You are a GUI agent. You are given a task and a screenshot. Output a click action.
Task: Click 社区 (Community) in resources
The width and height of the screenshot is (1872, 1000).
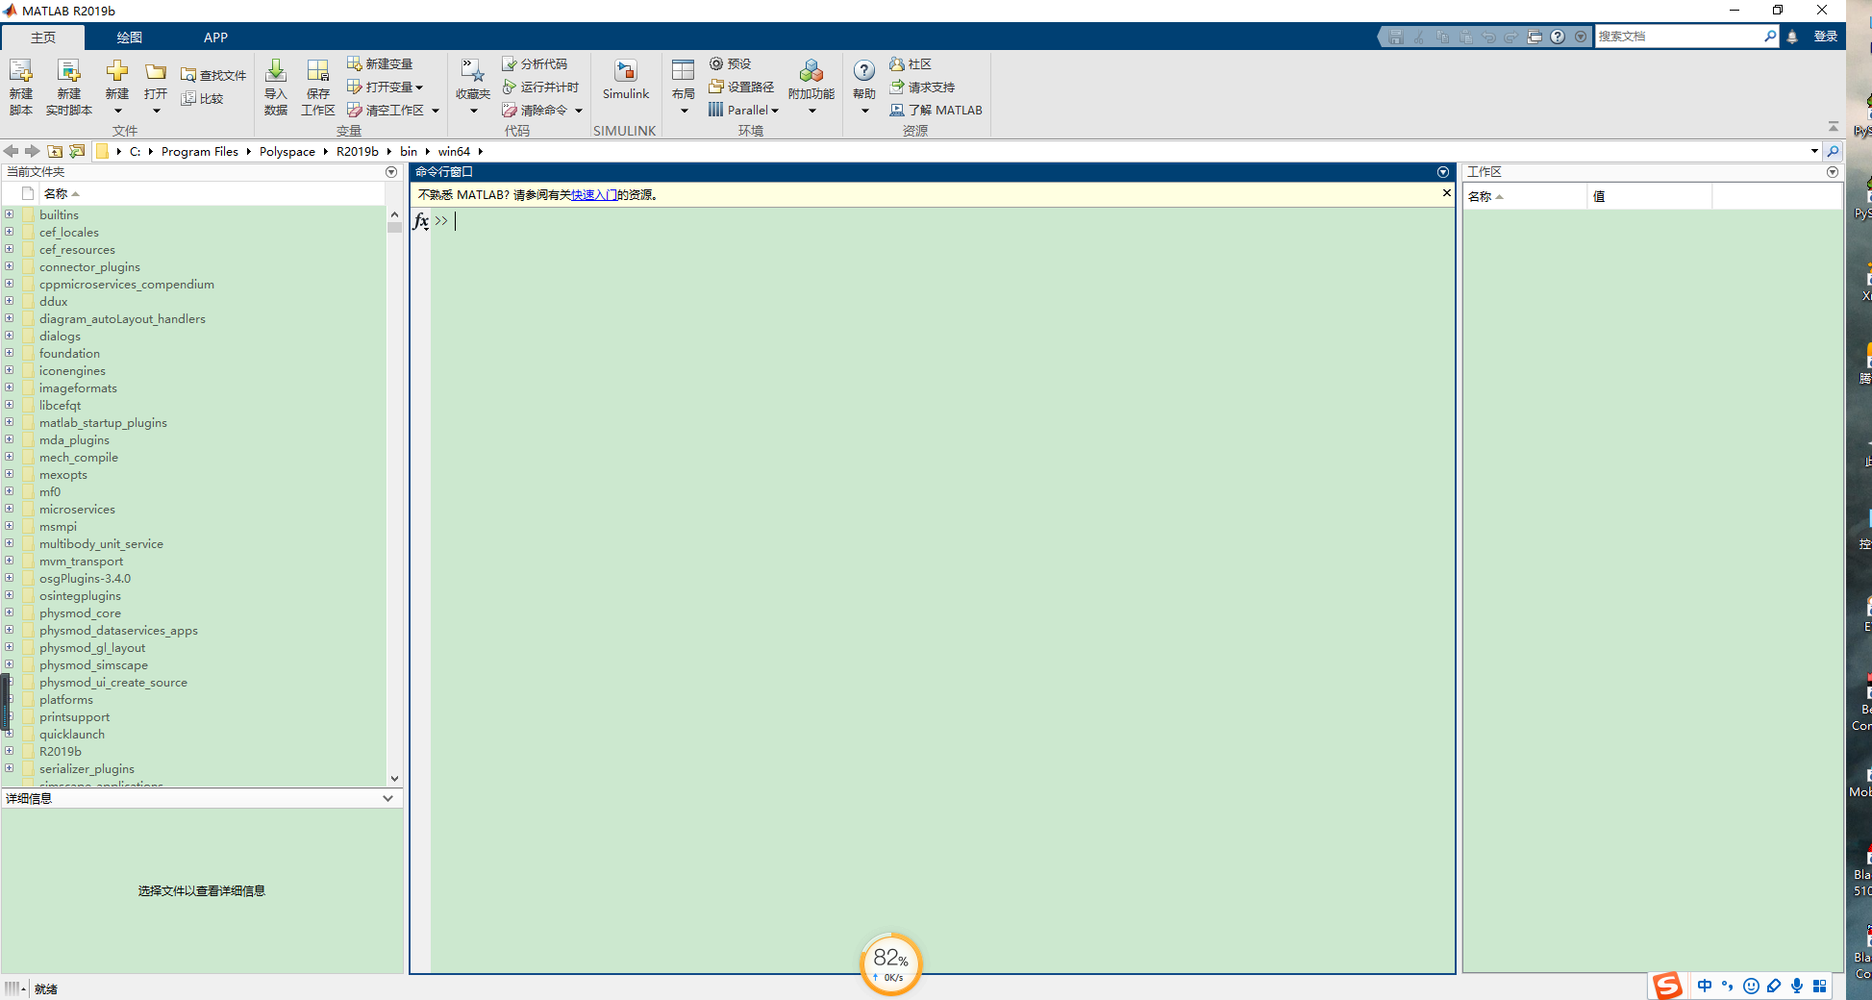tap(911, 63)
